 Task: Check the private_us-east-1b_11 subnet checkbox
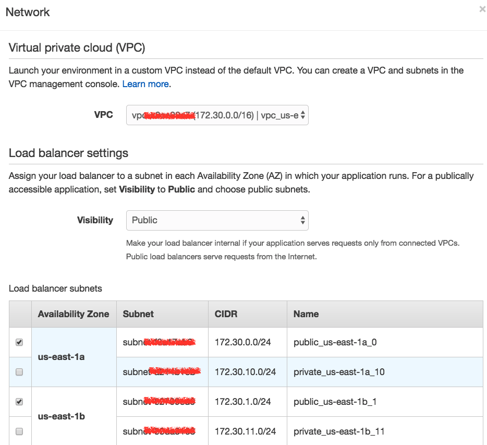click(x=19, y=431)
